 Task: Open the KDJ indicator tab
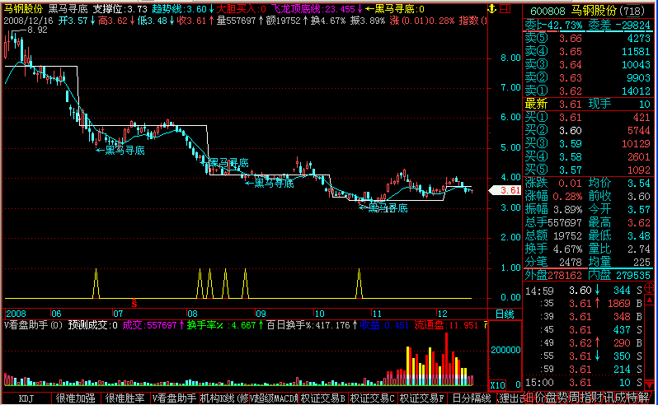(x=26, y=398)
